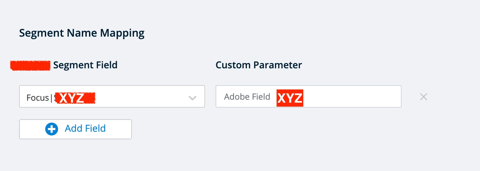Click the red XYZ in Segment dropdown
The image size is (480, 171).
click(75, 98)
